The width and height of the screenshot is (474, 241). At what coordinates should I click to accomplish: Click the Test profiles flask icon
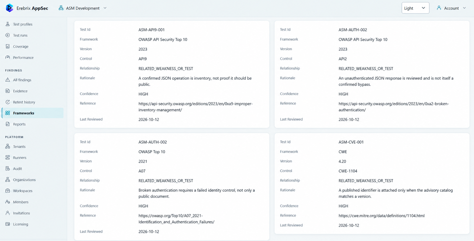click(x=8, y=24)
